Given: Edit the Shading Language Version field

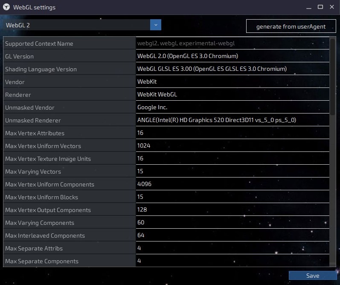Looking at the screenshot, I should click(x=232, y=69).
